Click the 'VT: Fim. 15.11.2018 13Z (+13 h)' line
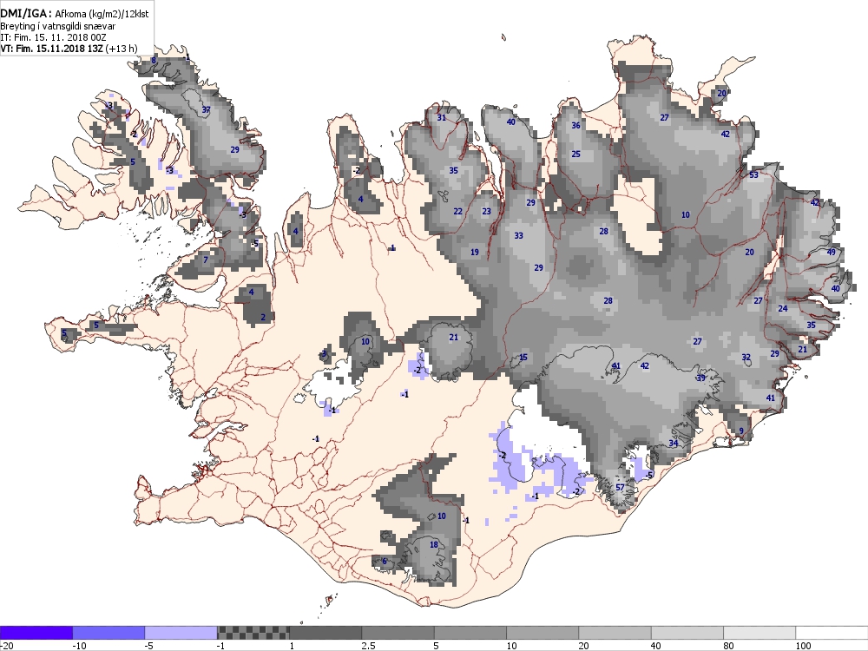The image size is (868, 651). tap(69, 48)
